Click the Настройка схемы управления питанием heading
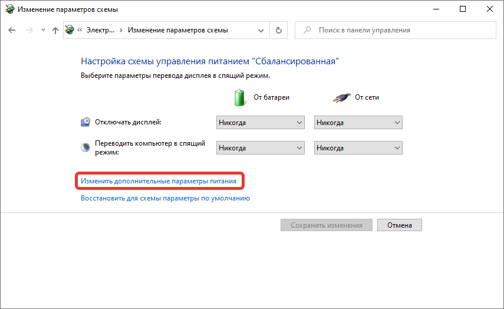This screenshot has width=504, height=309. pyautogui.click(x=210, y=61)
